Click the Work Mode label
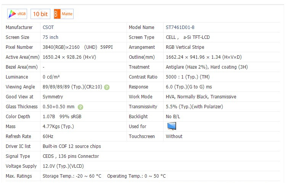286x183 pixels. 141,97
